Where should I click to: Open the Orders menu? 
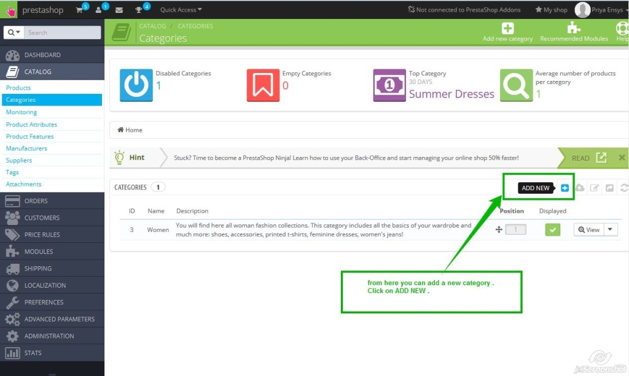coord(52,201)
